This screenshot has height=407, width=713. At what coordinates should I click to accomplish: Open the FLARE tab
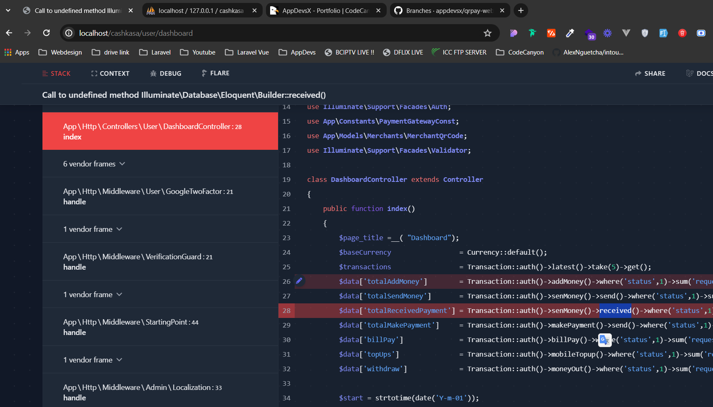coord(216,73)
